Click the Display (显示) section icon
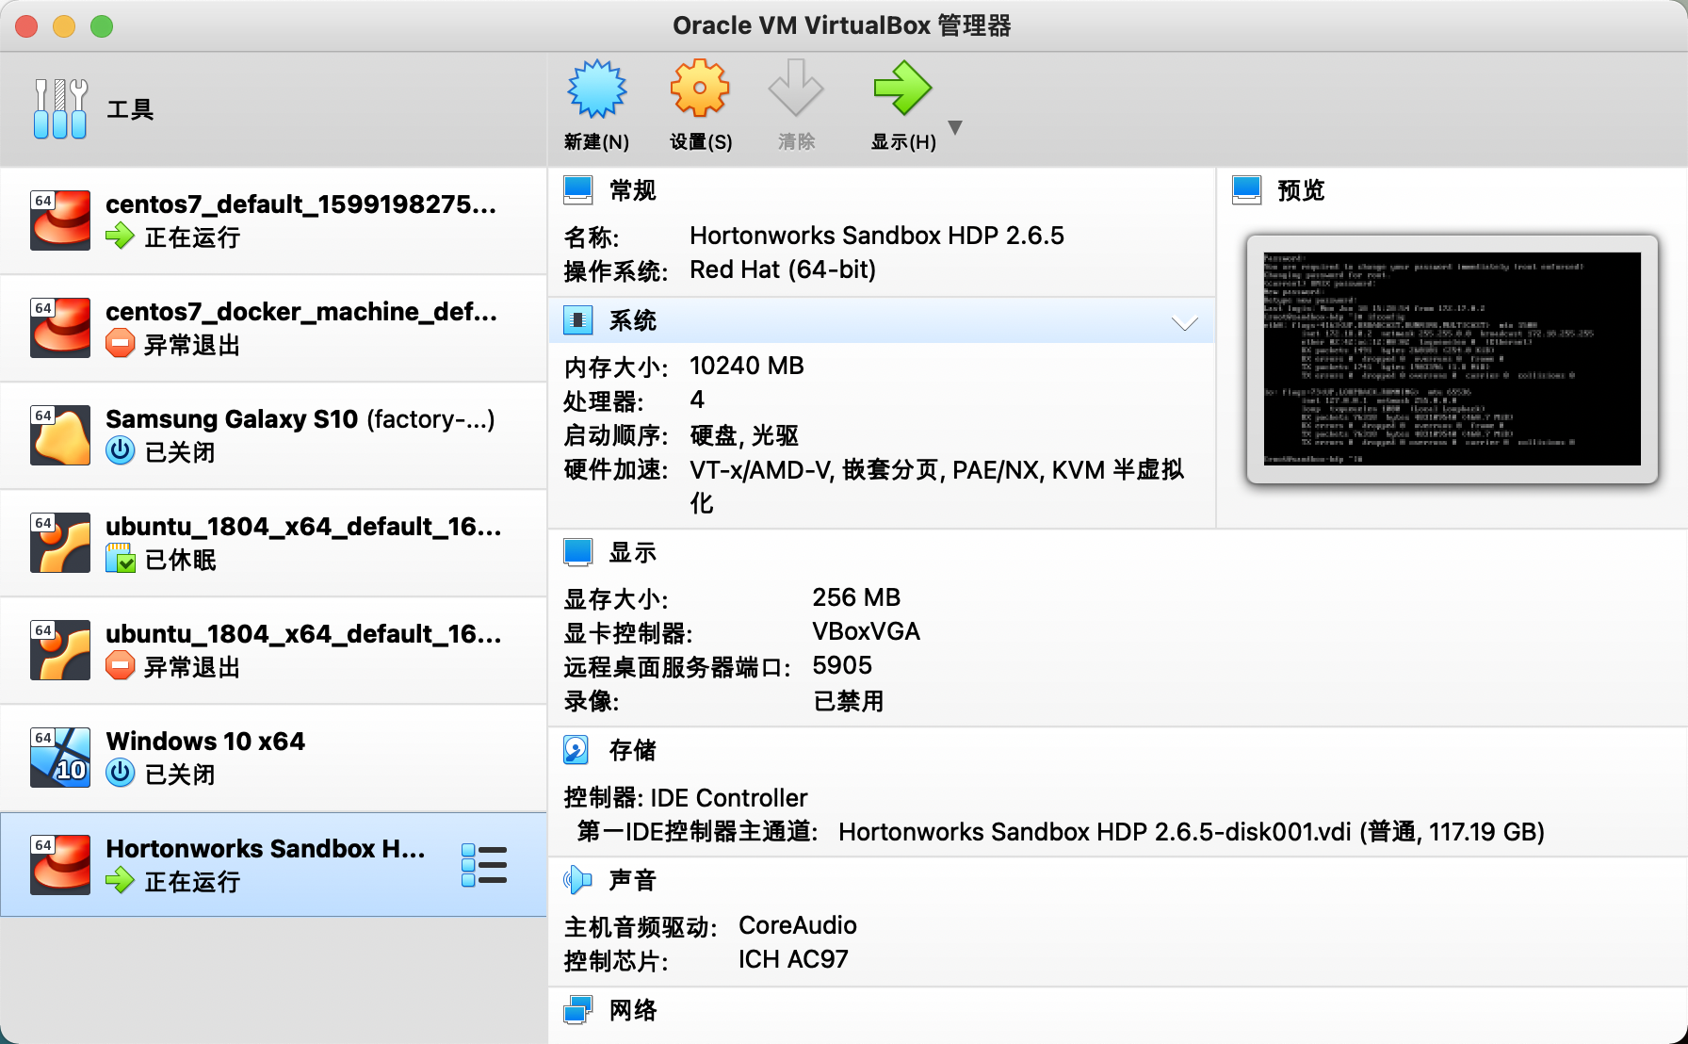This screenshot has height=1044, width=1688. [578, 552]
